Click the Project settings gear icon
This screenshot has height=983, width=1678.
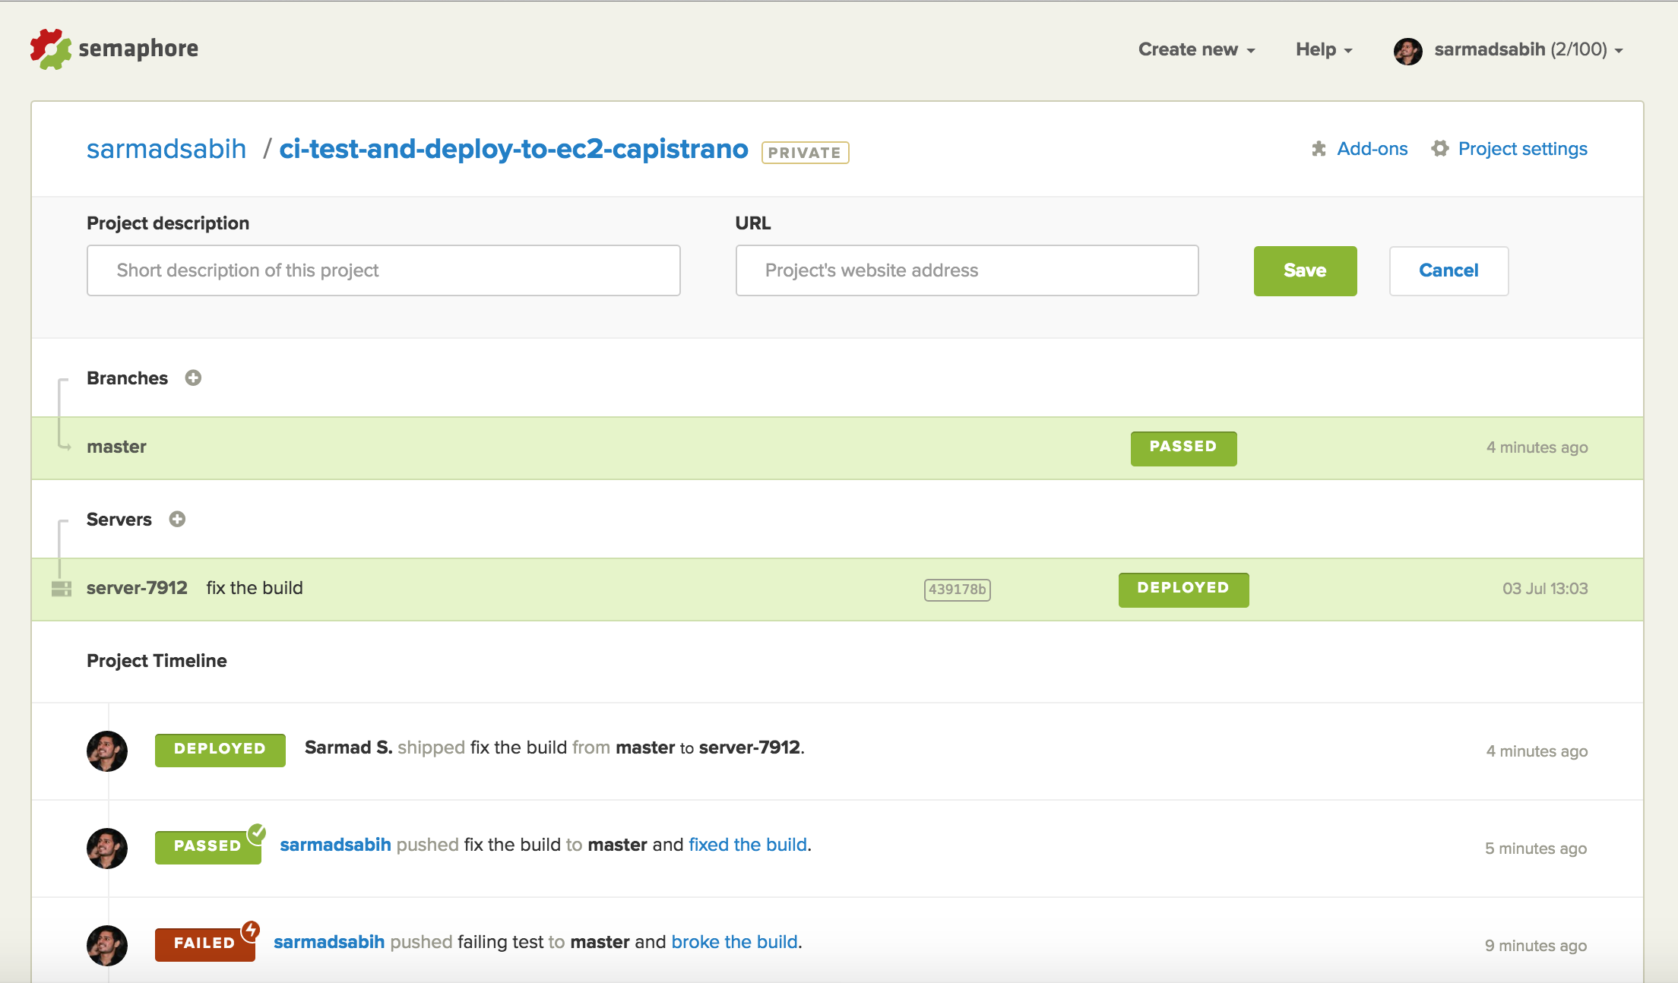1439,149
